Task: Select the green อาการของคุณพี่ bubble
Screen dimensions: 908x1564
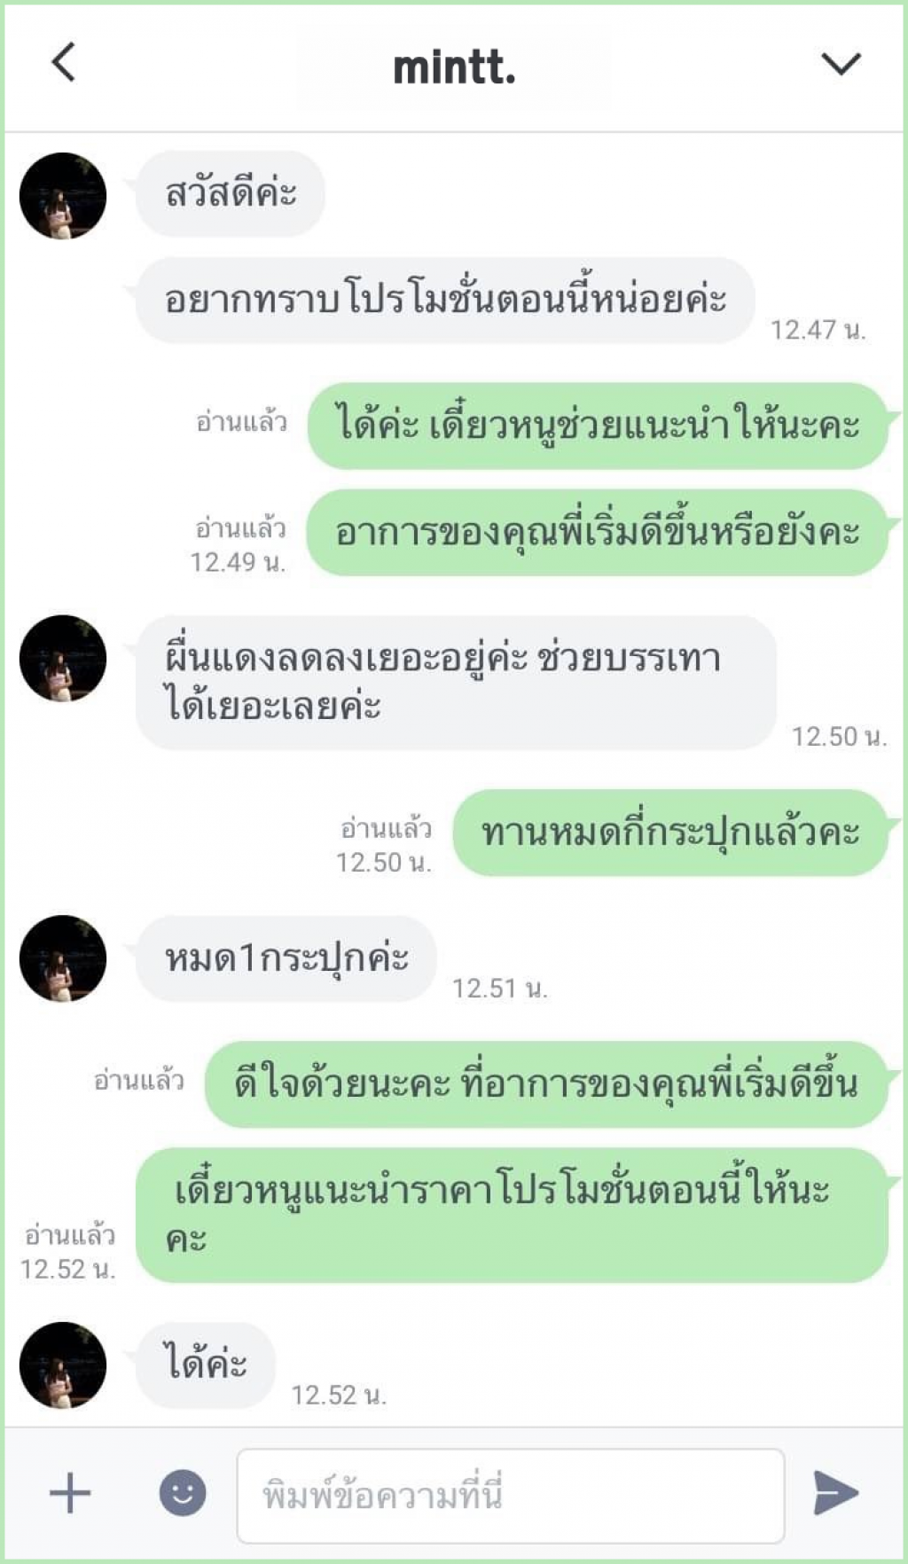Action: [x=598, y=533]
